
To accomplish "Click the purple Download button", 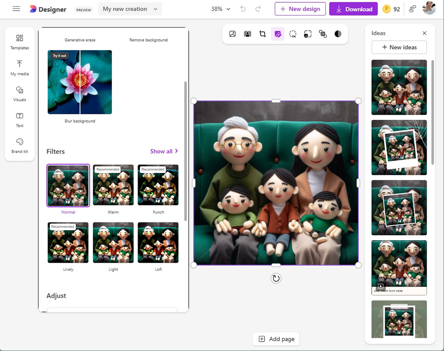I will tap(353, 9).
